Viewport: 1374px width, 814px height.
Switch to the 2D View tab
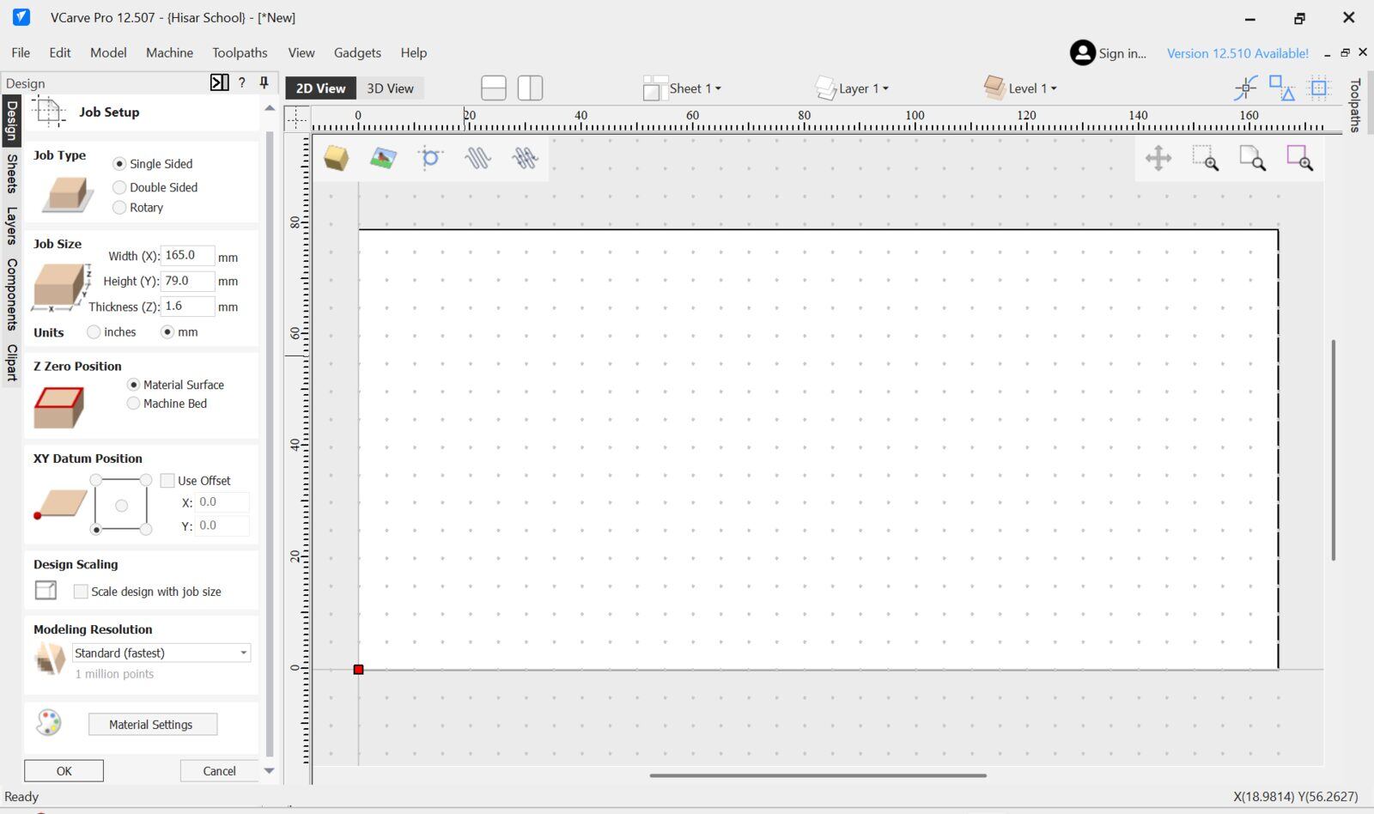pos(320,88)
